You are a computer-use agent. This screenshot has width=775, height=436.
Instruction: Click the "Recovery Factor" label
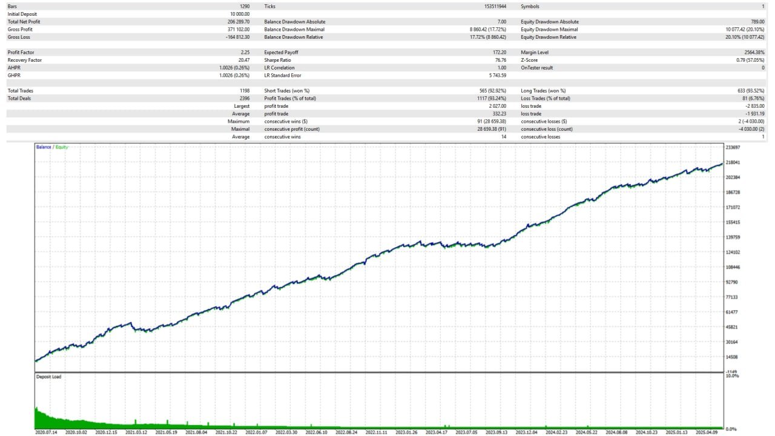[x=24, y=61]
